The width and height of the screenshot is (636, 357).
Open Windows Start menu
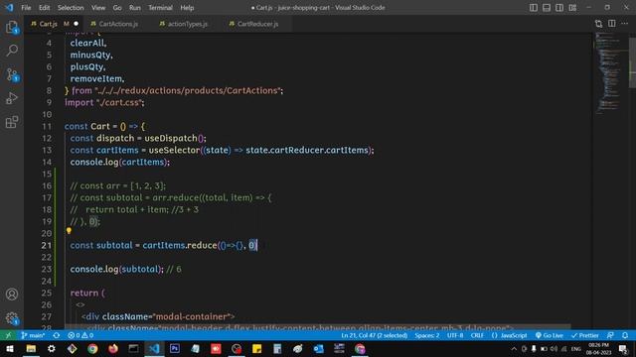click(10, 349)
